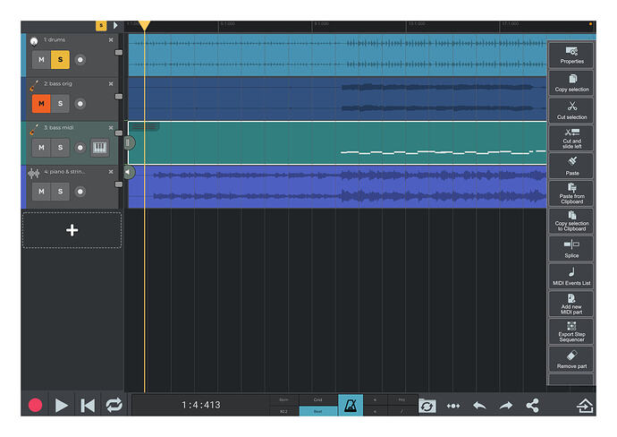Choose Remove part from edit menu

click(x=571, y=359)
